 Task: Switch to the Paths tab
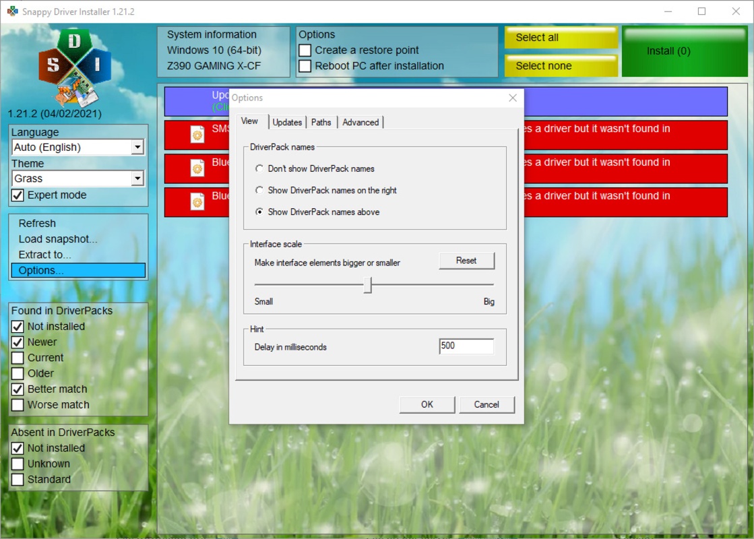point(321,122)
